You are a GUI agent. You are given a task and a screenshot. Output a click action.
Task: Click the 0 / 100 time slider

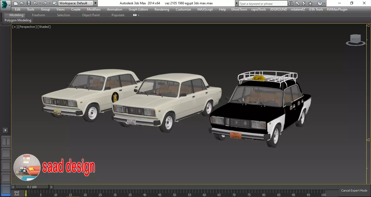(x=32, y=187)
